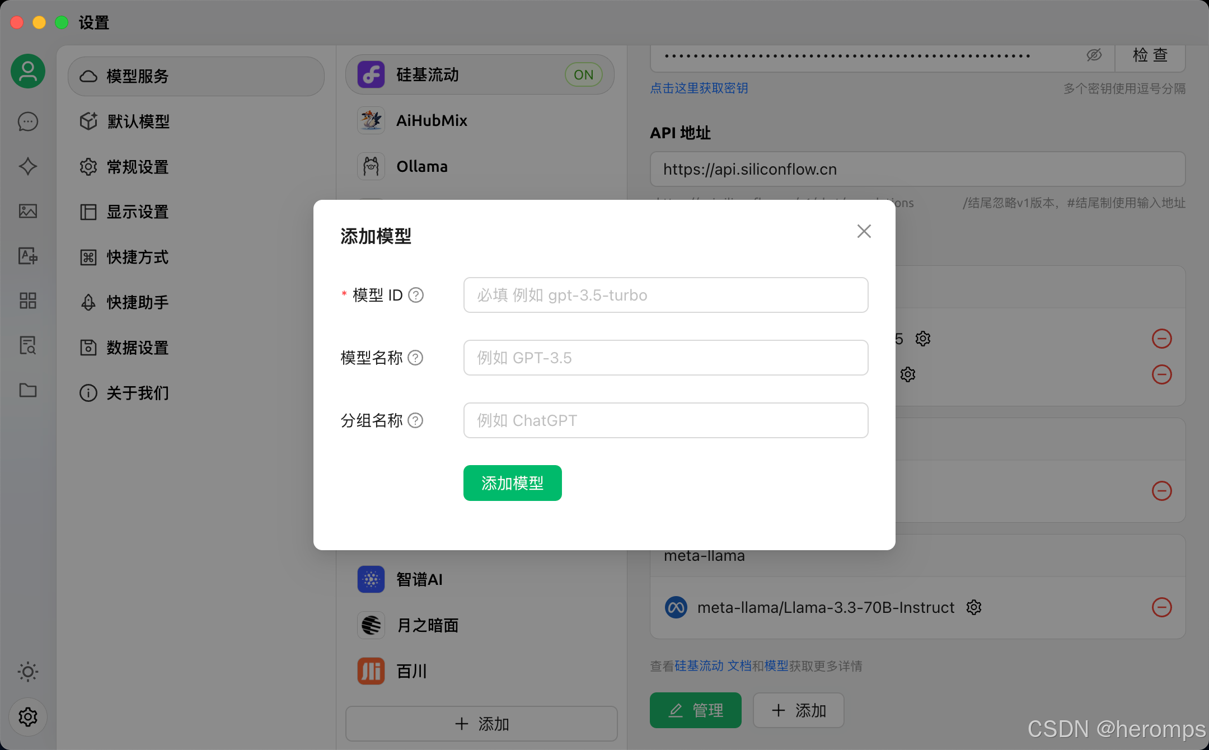This screenshot has width=1209, height=750.
Task: Click 点击这里获取密钥 link
Action: point(699,88)
